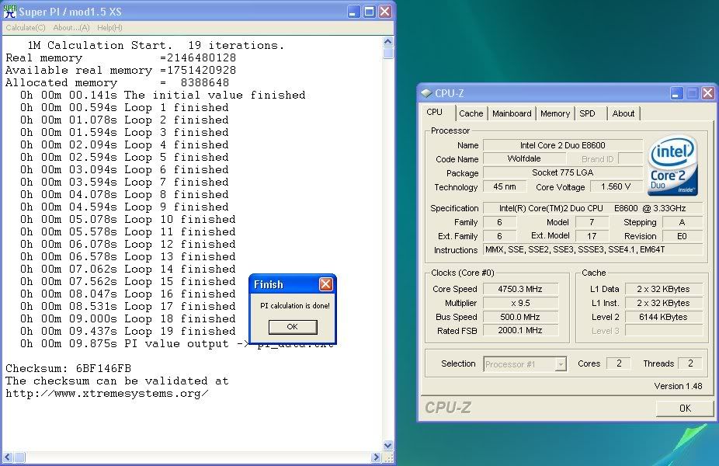Screen dimensions: 719x466
Task: Click the Checksum line '6BF146FB'
Action: point(68,369)
